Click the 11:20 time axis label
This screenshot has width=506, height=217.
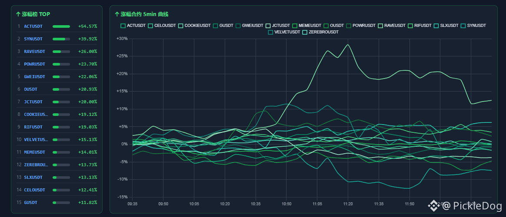[x=348, y=204]
